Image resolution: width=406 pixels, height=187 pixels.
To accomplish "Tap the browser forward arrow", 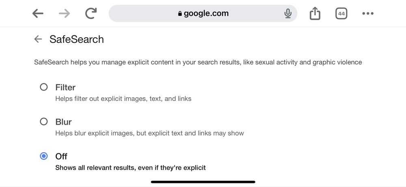I will [x=64, y=13].
